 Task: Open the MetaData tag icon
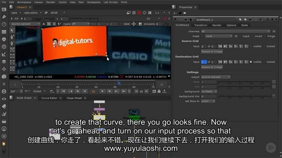pyautogui.click(x=4, y=107)
